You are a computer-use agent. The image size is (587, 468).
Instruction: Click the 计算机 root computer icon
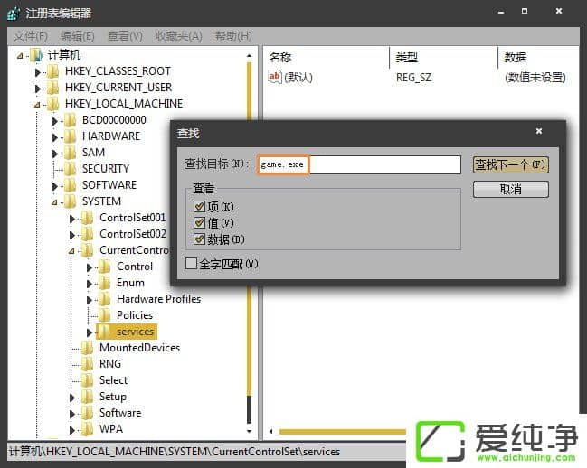(x=36, y=55)
